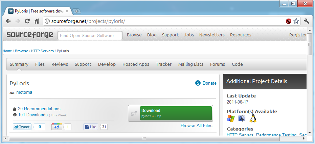Open the browser home page icon
The image size is (315, 144).
(37, 21)
